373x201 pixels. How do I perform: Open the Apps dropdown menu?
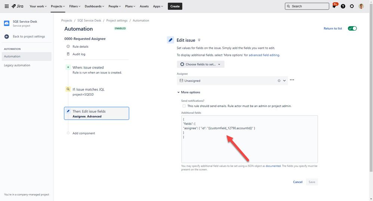[158, 6]
